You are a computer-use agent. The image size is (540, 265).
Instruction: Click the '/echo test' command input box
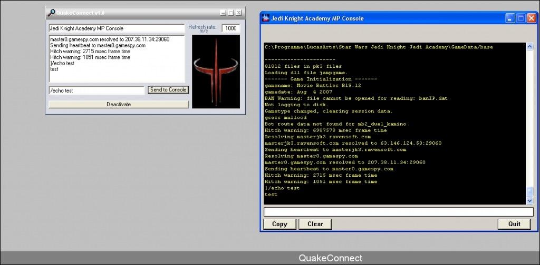pos(96,90)
